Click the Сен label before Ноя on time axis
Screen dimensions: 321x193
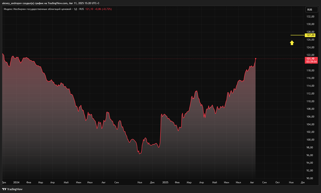[x=117, y=182]
